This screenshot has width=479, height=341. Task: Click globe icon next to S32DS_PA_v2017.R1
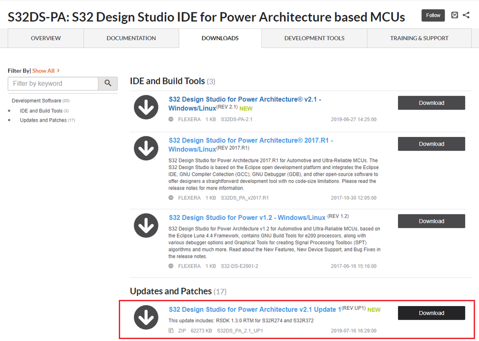(171, 198)
